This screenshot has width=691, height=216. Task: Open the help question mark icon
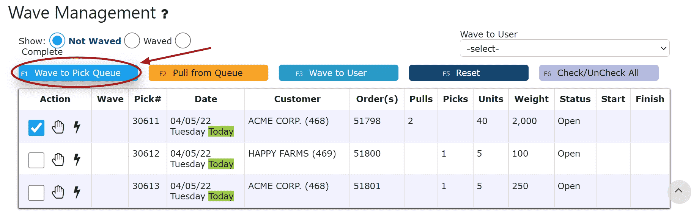[165, 14]
